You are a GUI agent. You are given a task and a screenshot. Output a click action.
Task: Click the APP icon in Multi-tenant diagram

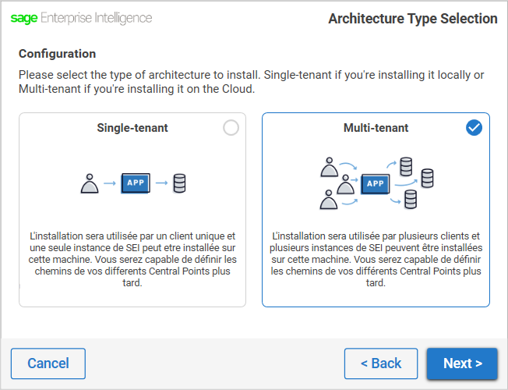[x=376, y=183]
